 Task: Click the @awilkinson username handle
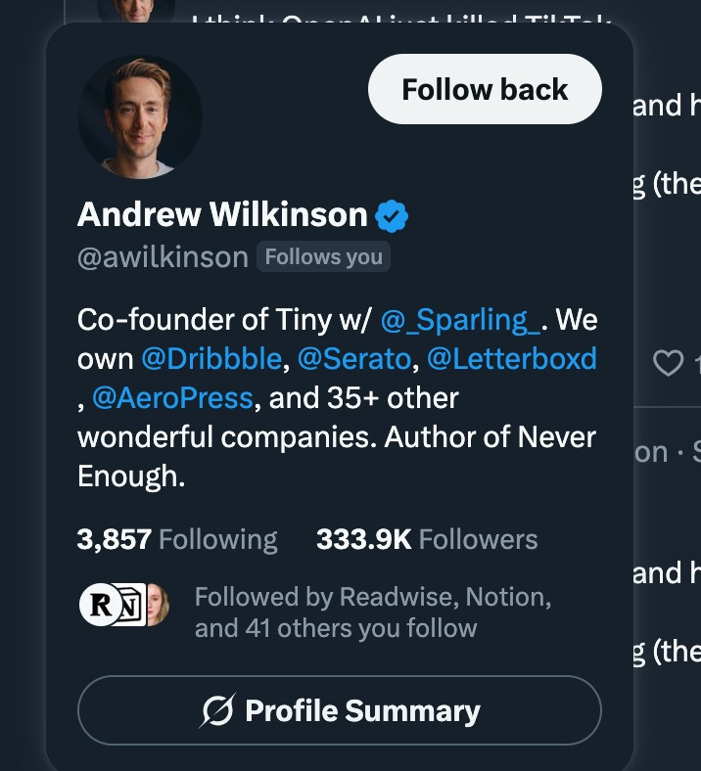[163, 257]
